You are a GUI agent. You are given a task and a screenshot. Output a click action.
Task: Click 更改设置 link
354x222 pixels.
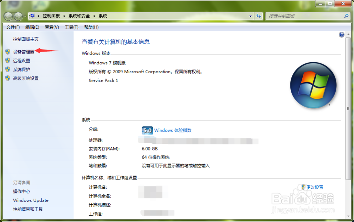coord(315,187)
